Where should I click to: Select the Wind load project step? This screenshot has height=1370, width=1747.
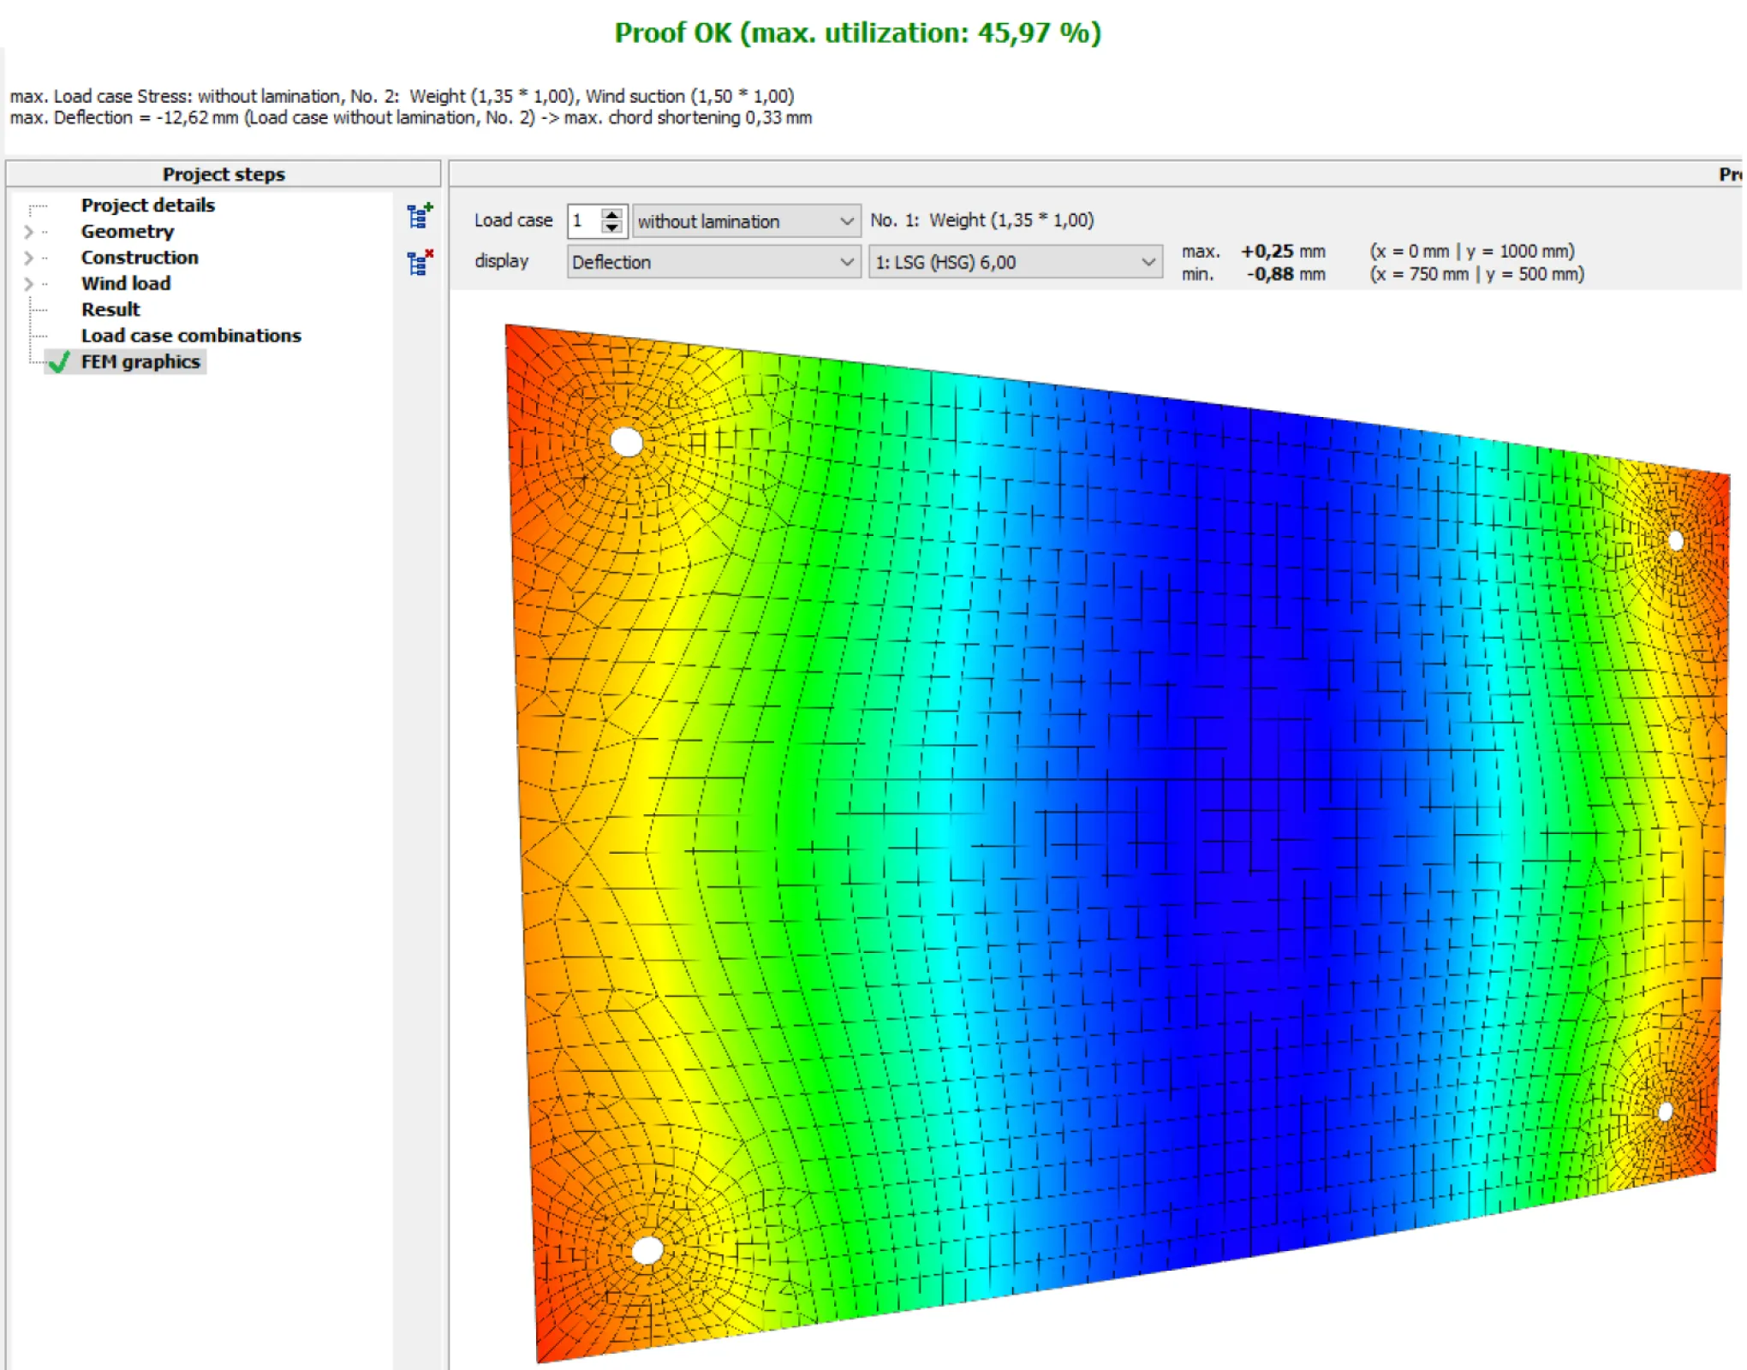126,283
